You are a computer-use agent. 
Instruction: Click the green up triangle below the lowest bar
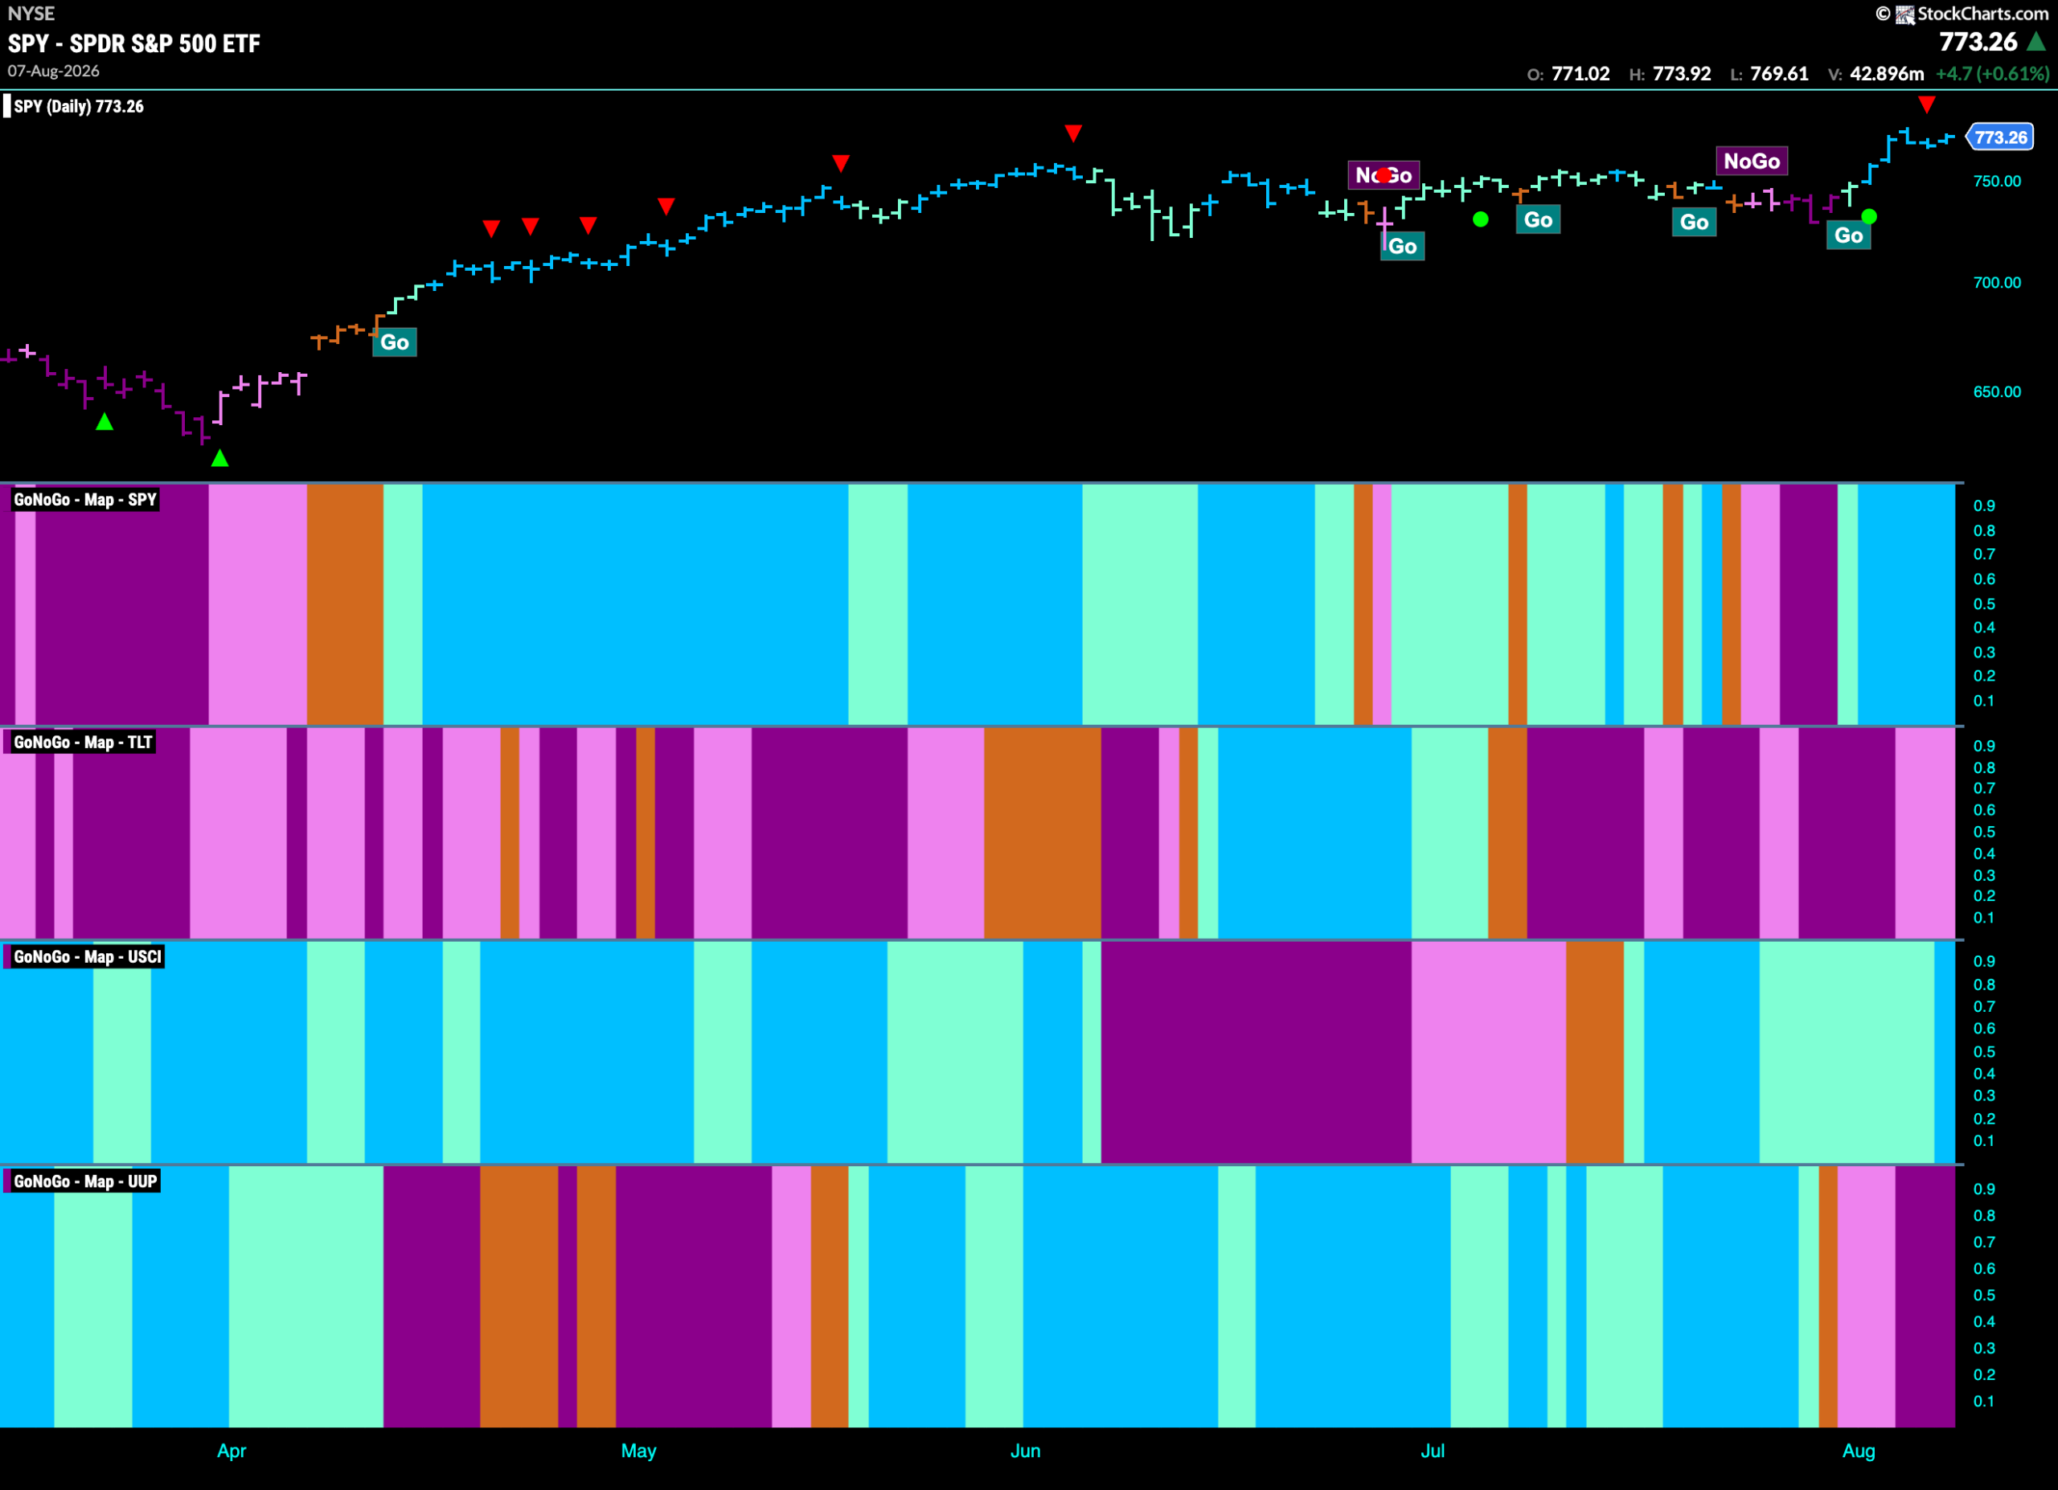(x=219, y=458)
